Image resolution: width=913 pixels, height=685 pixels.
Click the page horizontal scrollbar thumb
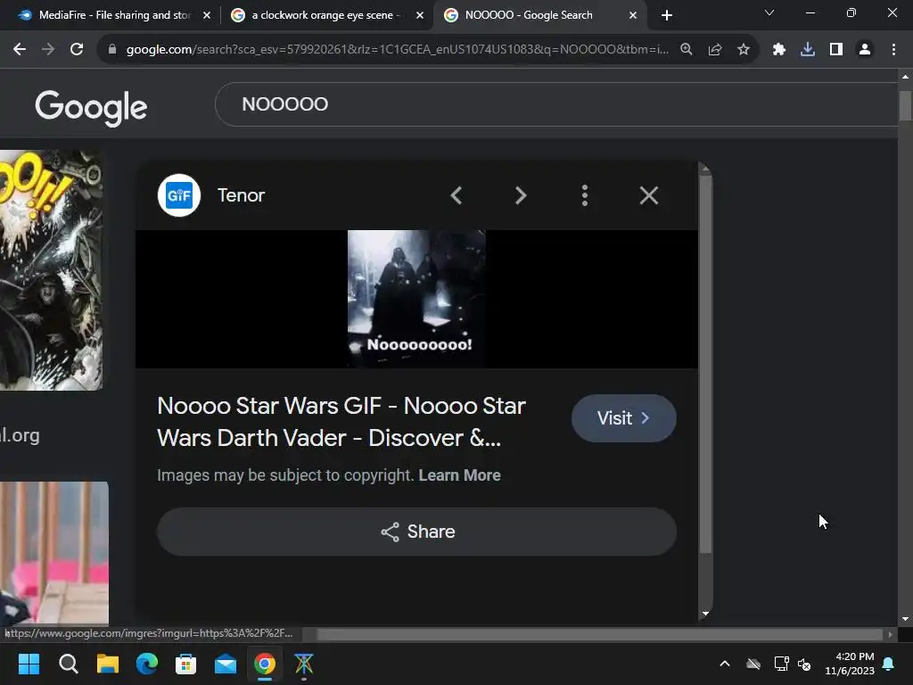click(600, 634)
